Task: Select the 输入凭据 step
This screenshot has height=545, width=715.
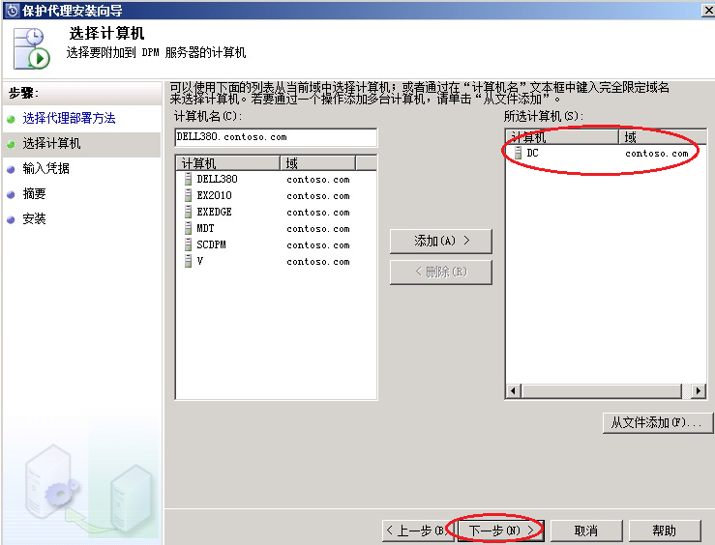Action: tap(46, 168)
